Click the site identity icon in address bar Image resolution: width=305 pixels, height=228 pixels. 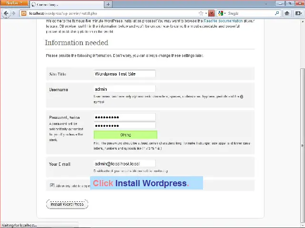pos(24,13)
